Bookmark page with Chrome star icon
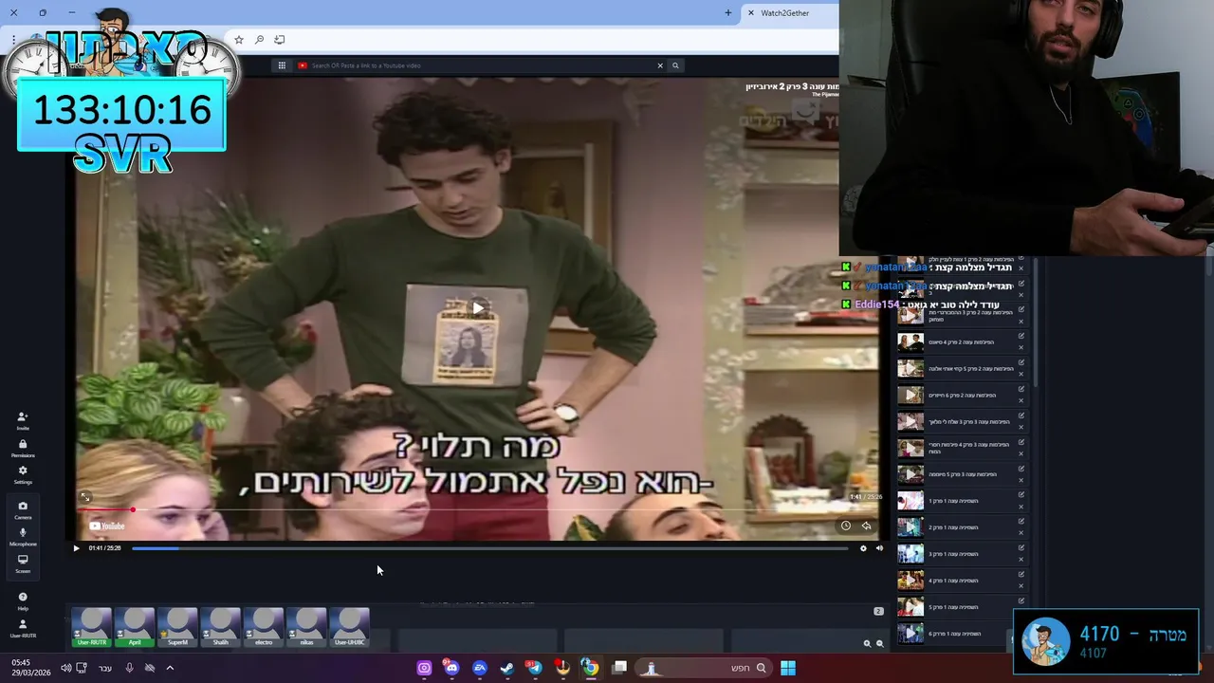Screen dimensions: 1214x683 click(x=239, y=40)
